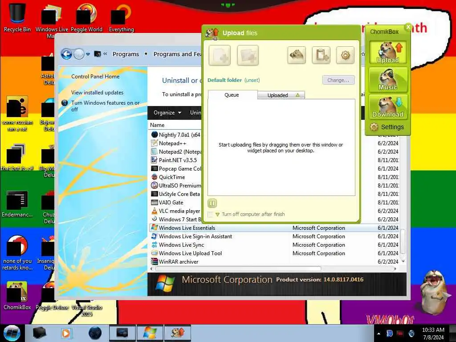Open Control Panel Home link
Image resolution: width=456 pixels, height=342 pixels.
click(x=95, y=77)
